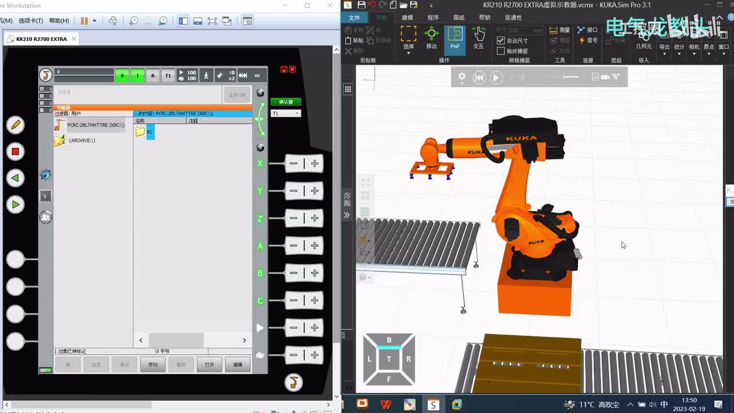Click the 信号 signal tool
Image resolution: width=734 pixels, height=413 pixels.
point(588,40)
